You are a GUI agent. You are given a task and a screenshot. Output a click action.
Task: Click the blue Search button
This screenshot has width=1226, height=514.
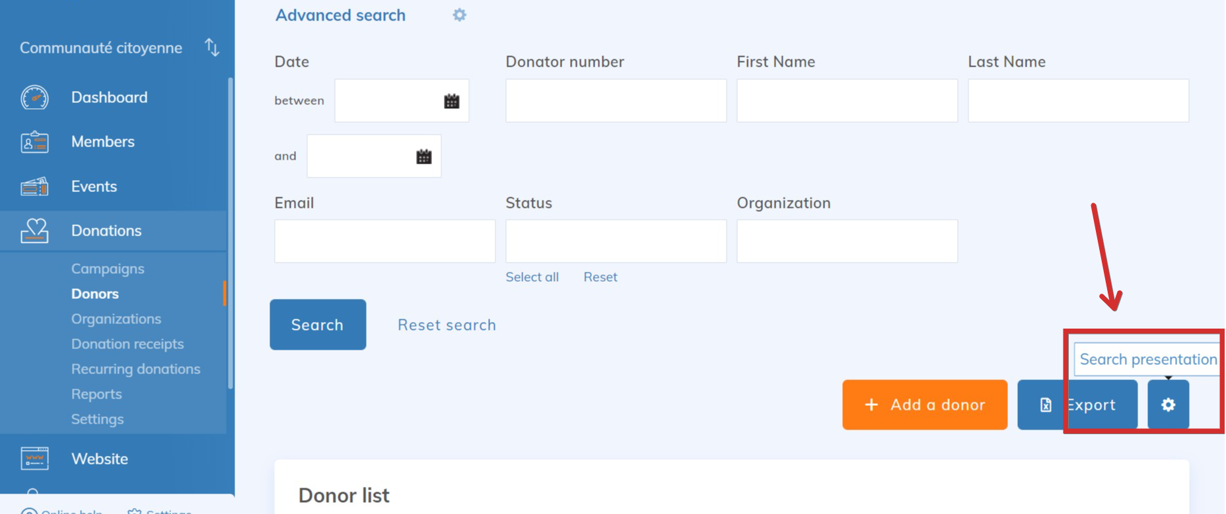point(318,325)
